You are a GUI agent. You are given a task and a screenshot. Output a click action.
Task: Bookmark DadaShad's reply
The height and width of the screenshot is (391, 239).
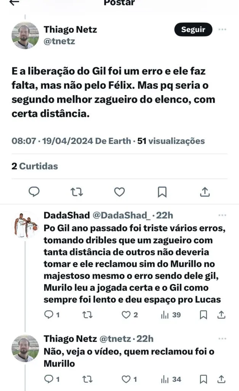coord(204,315)
